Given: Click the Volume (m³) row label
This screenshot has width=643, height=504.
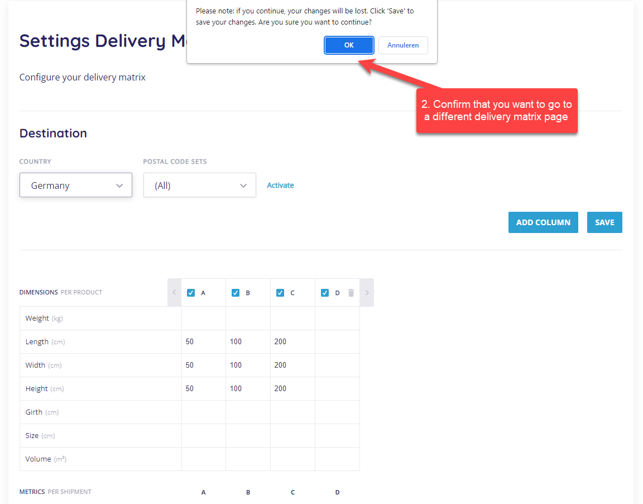Looking at the screenshot, I should pyautogui.click(x=46, y=459).
